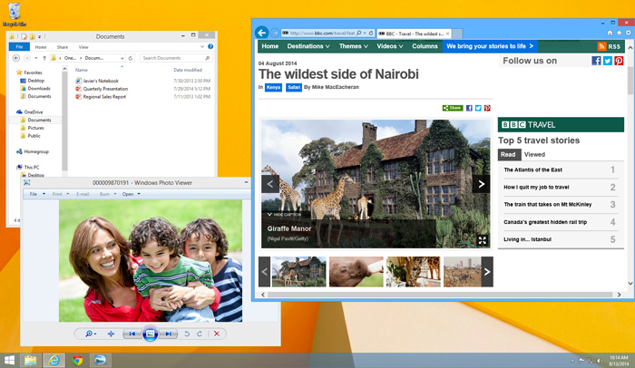Rotate the photo clockwise
The height and width of the screenshot is (368, 635).
pos(199,334)
